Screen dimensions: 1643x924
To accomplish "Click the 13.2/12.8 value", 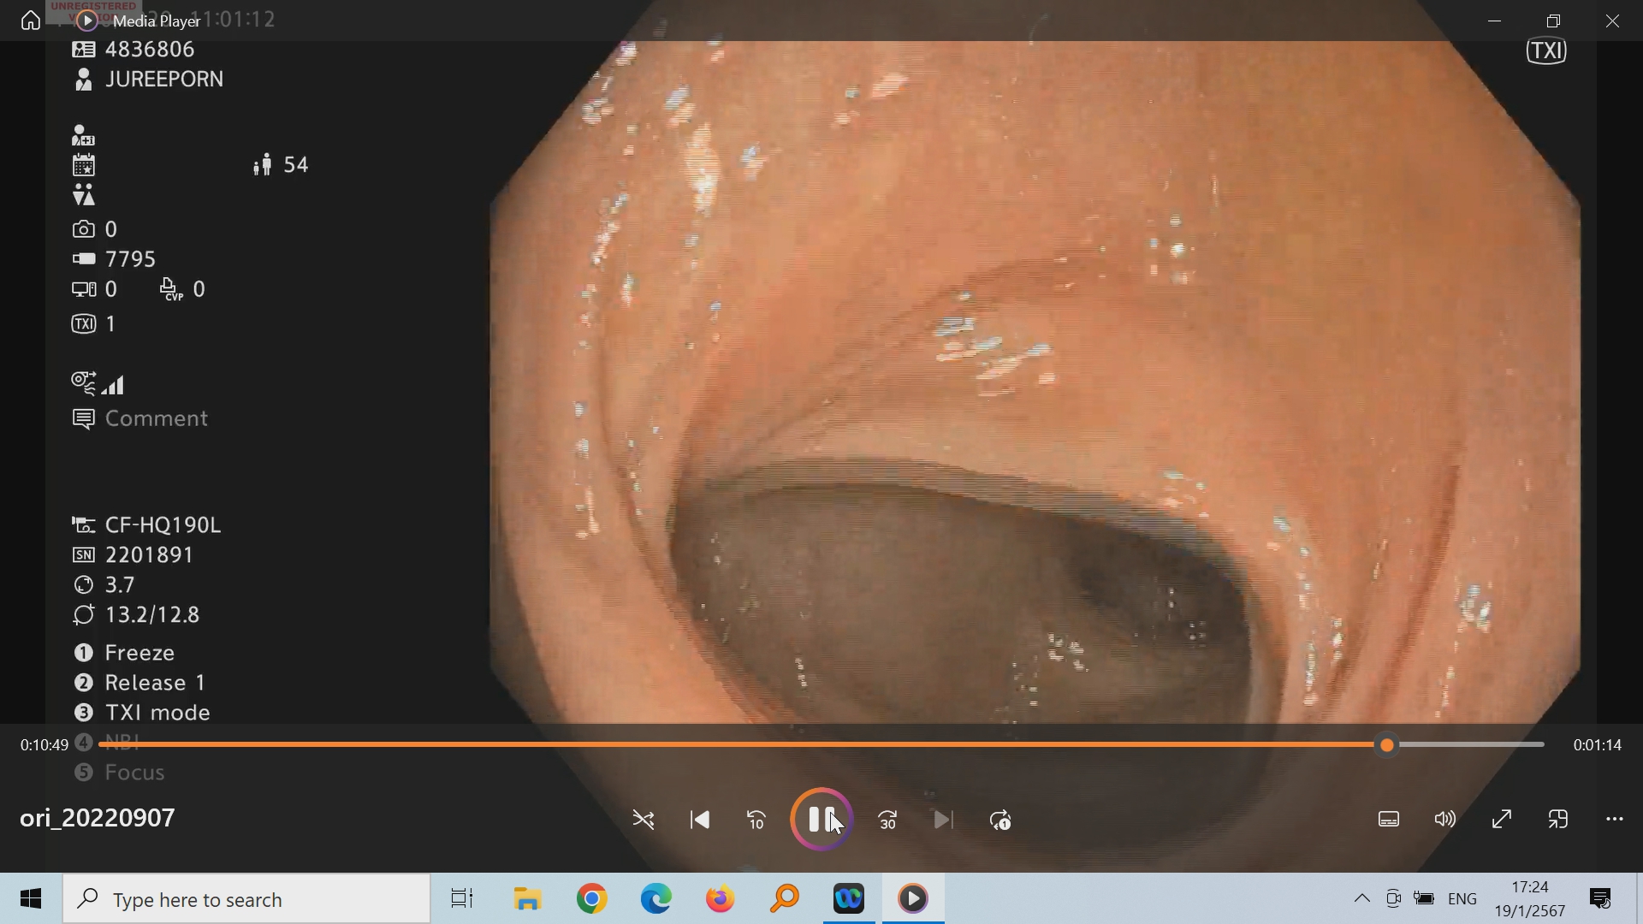I will point(152,615).
